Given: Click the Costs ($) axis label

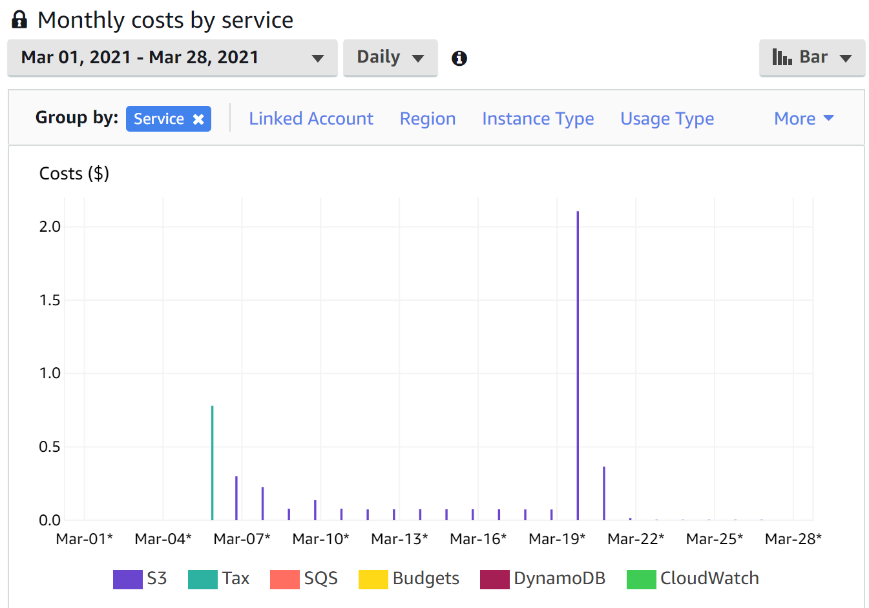Looking at the screenshot, I should pos(74,174).
